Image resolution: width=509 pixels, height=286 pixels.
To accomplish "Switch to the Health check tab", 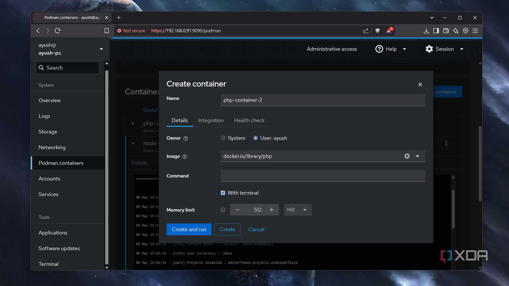I will pyautogui.click(x=249, y=120).
